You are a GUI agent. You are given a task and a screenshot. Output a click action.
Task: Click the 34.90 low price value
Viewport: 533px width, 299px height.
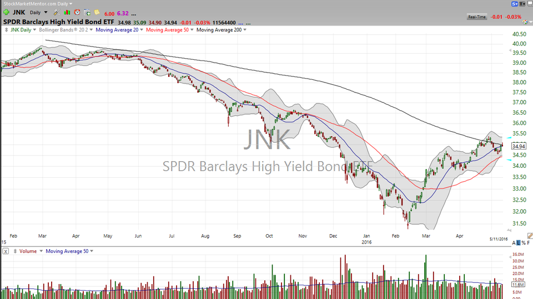(x=155, y=23)
